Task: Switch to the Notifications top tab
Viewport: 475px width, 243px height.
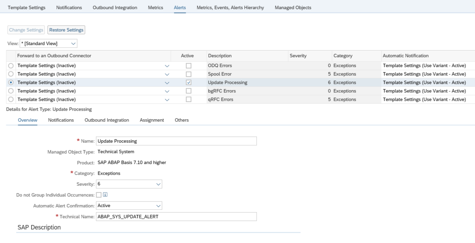Action: coord(69,7)
